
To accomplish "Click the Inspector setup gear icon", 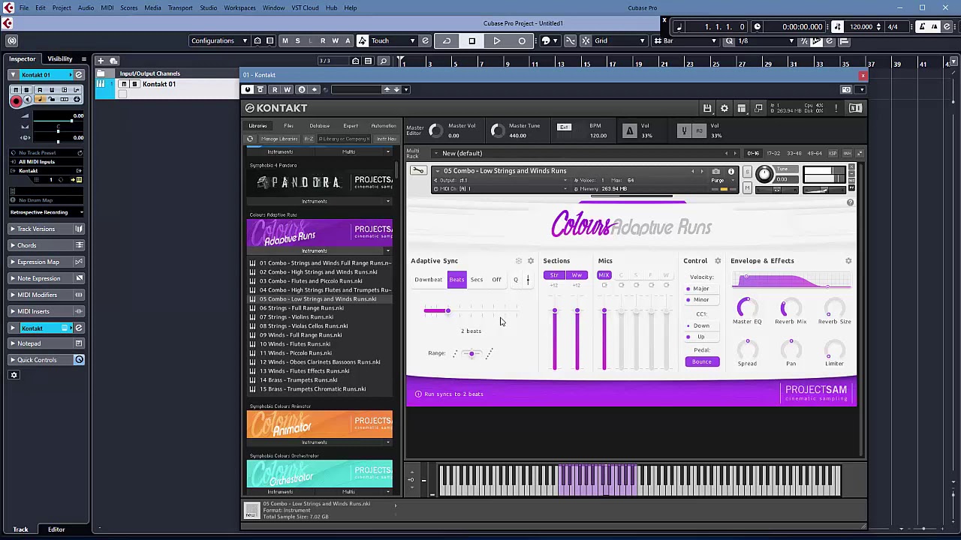I will click(x=14, y=375).
